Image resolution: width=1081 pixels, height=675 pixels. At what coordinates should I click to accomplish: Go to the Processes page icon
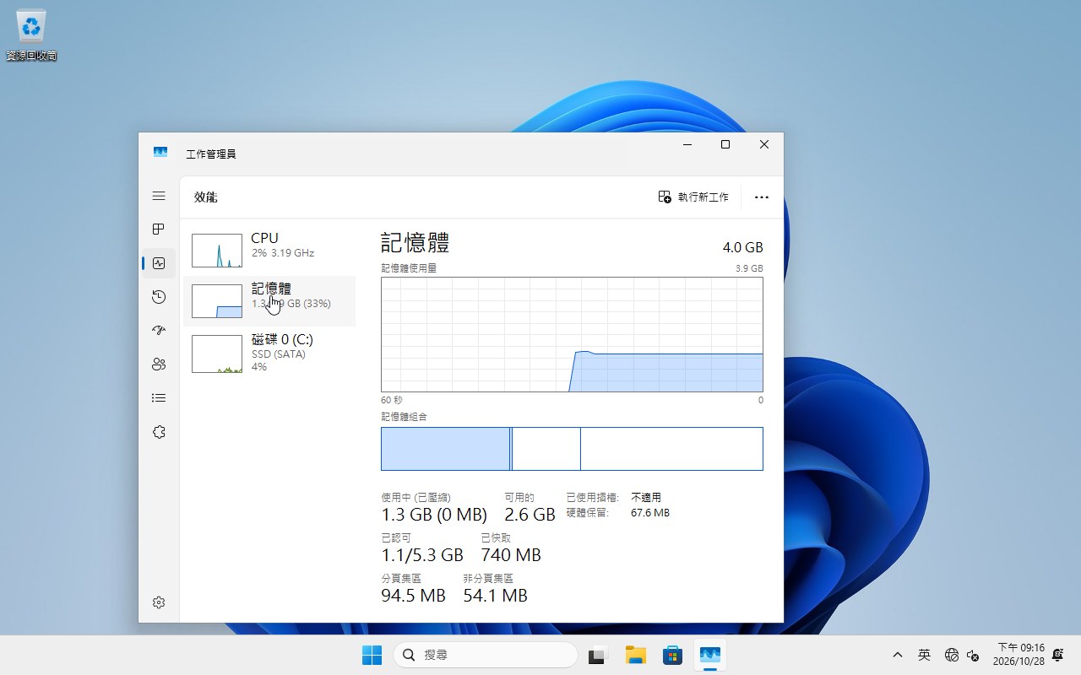pyautogui.click(x=159, y=229)
